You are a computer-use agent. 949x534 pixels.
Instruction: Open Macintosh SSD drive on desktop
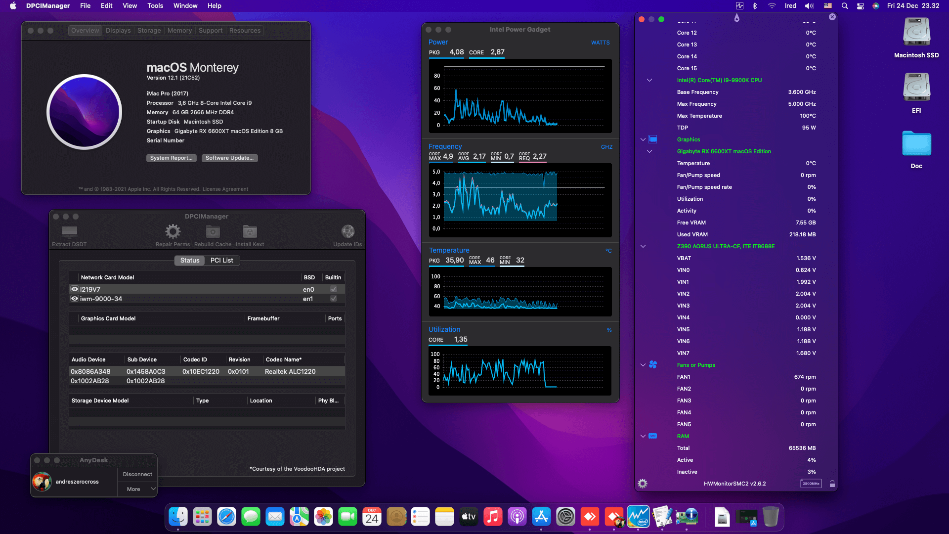(x=916, y=32)
